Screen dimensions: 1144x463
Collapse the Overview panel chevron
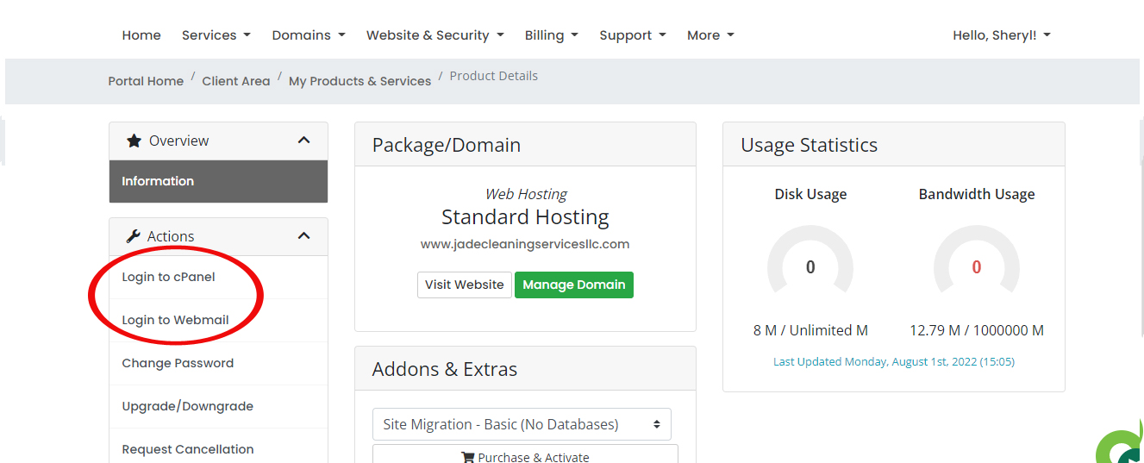coord(303,141)
